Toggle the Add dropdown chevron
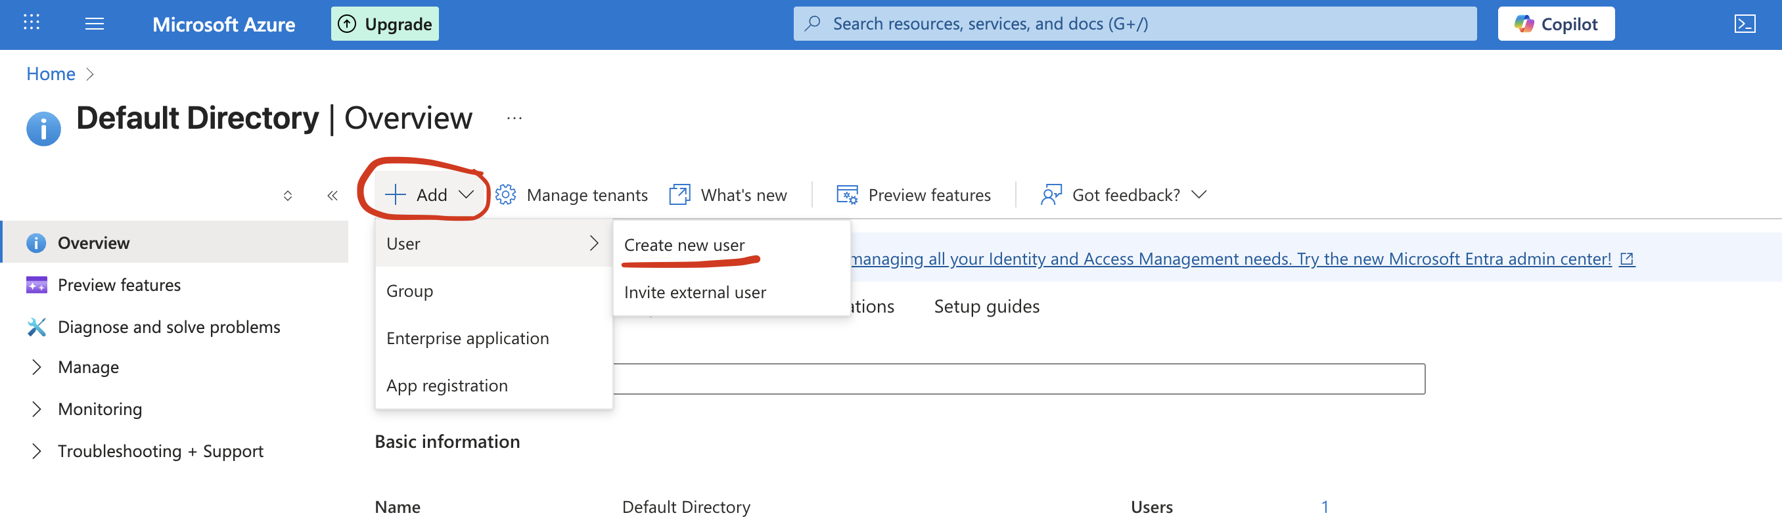This screenshot has height=528, width=1782. point(467,195)
